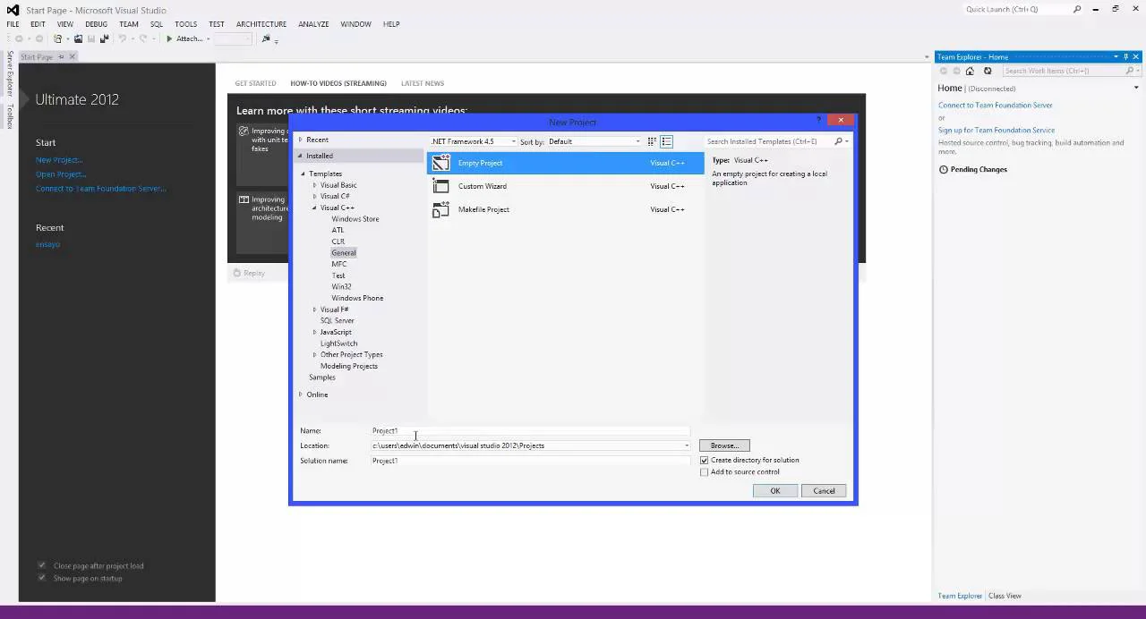Switch to the LATEST NEWS tab

[x=423, y=83]
